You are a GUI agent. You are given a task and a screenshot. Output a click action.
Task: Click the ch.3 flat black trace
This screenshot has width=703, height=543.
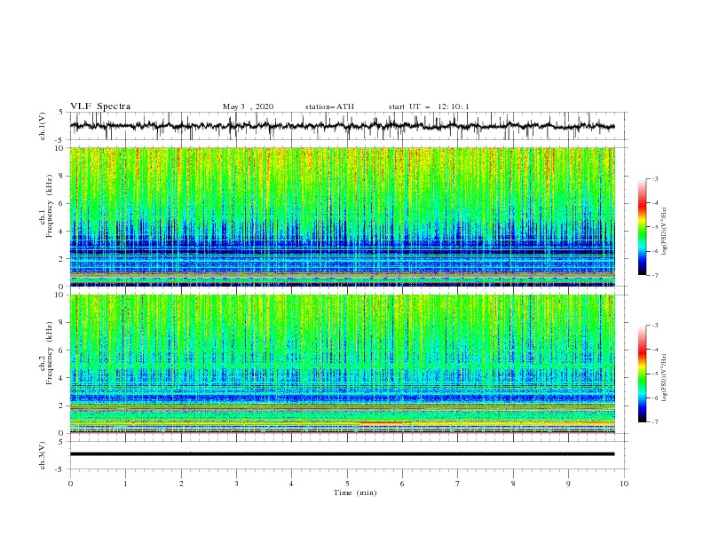click(342, 454)
